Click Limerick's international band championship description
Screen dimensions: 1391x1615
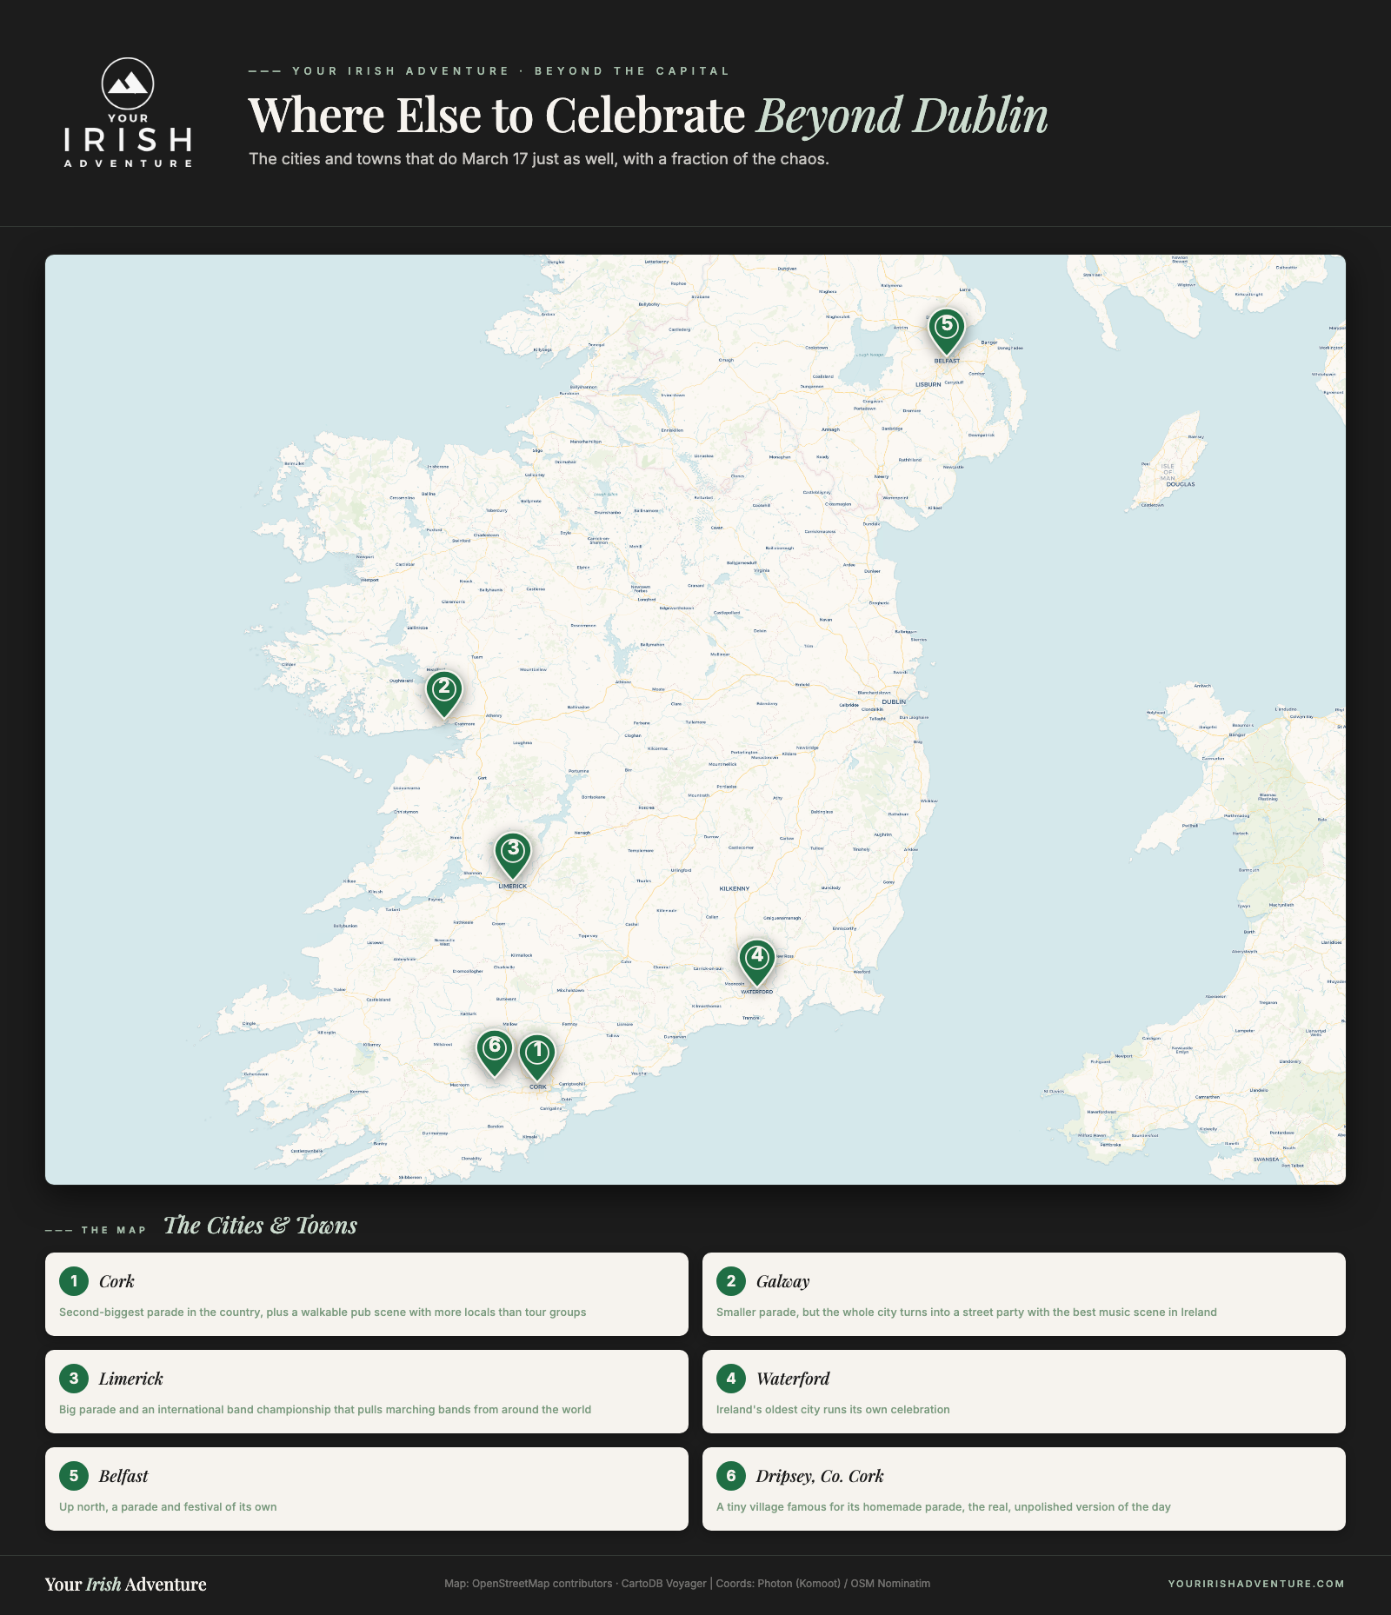[x=325, y=1410]
